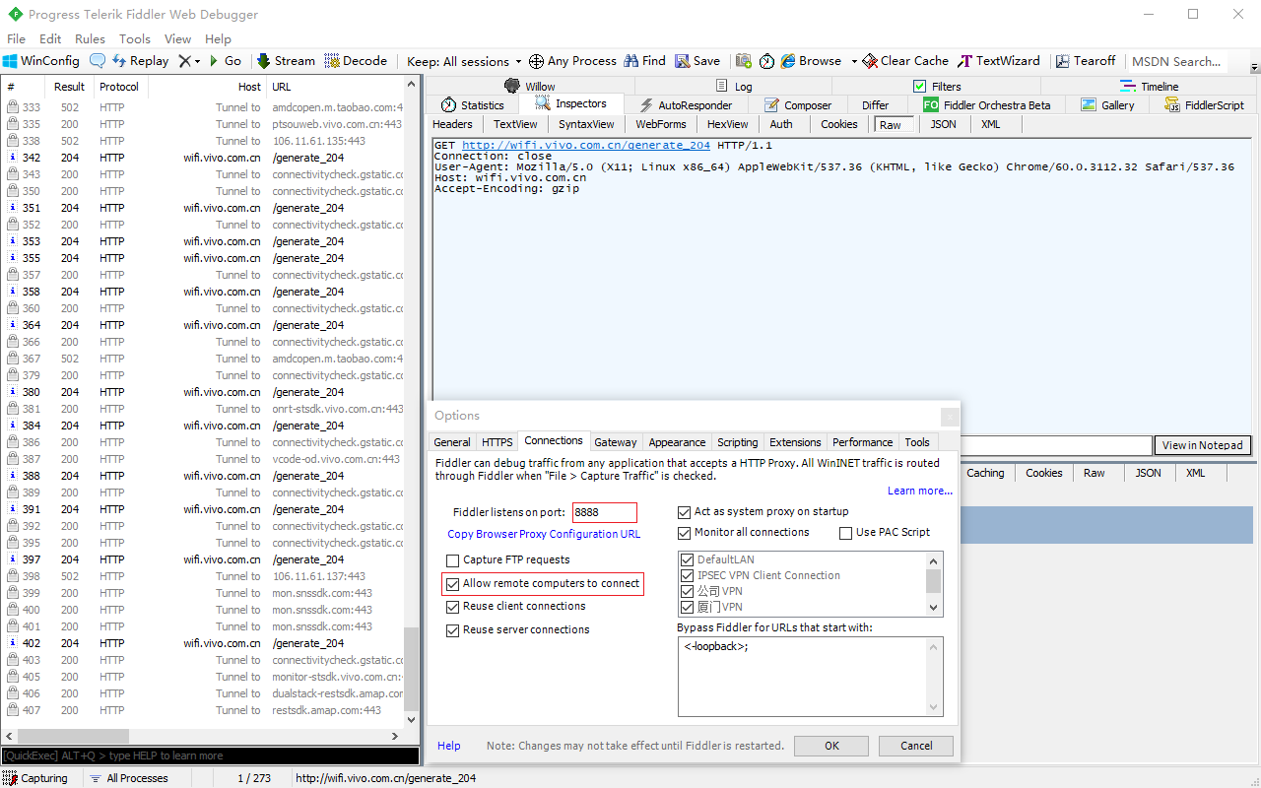Click the Help link in Options

click(448, 746)
